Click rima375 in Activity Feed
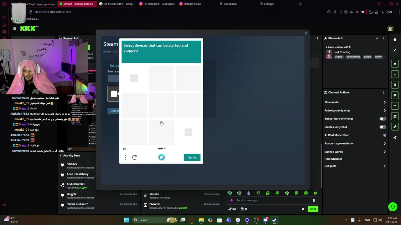Viewport: 401px width, 225px height. point(72,164)
